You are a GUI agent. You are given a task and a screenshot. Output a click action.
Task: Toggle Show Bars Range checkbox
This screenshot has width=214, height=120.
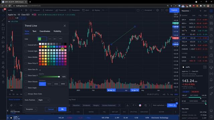coord(26,69)
